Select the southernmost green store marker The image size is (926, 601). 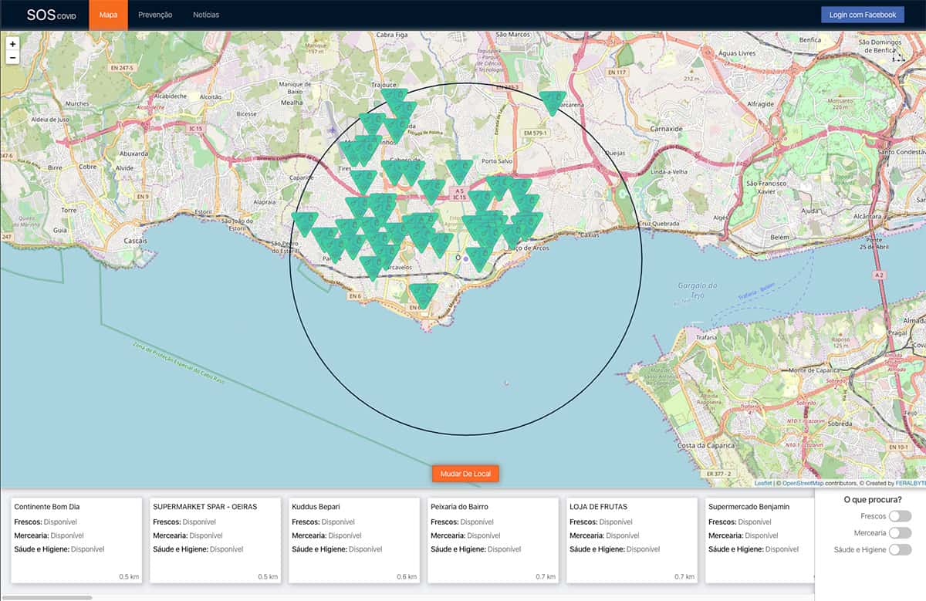pos(423,293)
